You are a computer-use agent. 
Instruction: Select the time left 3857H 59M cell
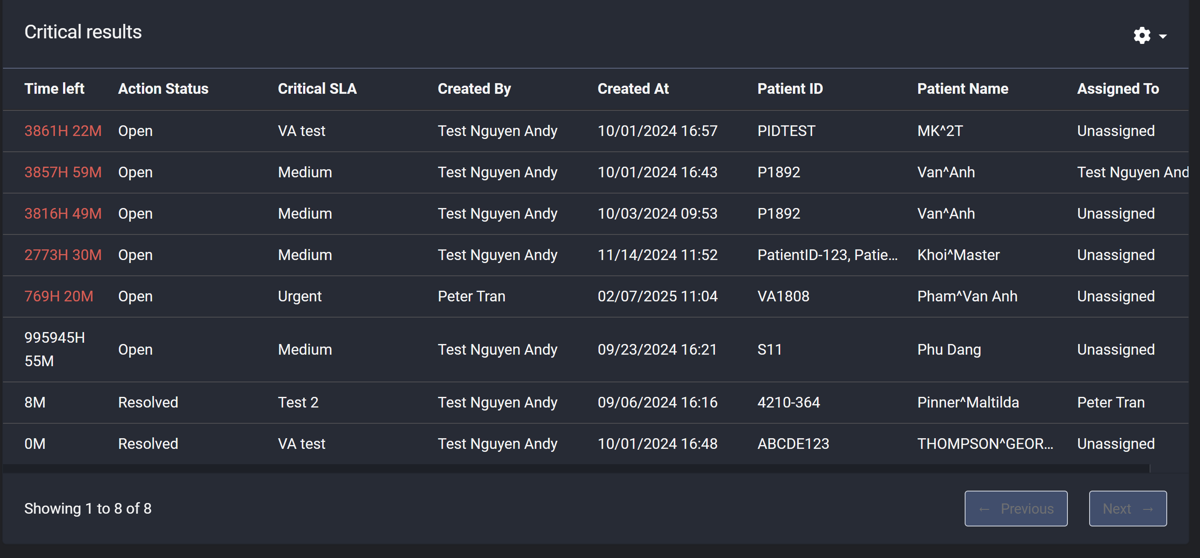pos(63,172)
